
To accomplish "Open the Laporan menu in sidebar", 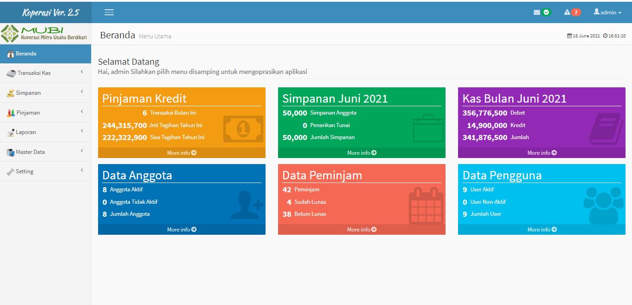I will point(45,132).
